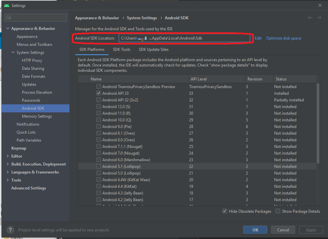Viewport: 328px width, 239px height.
Task: Open Date Formats settings
Action: click(x=34, y=76)
